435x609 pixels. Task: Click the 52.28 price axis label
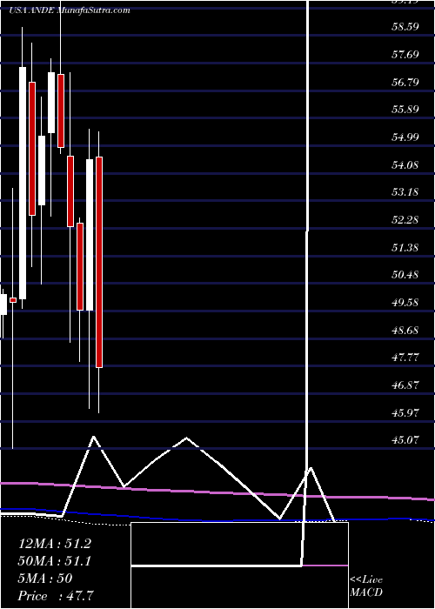coord(405,220)
